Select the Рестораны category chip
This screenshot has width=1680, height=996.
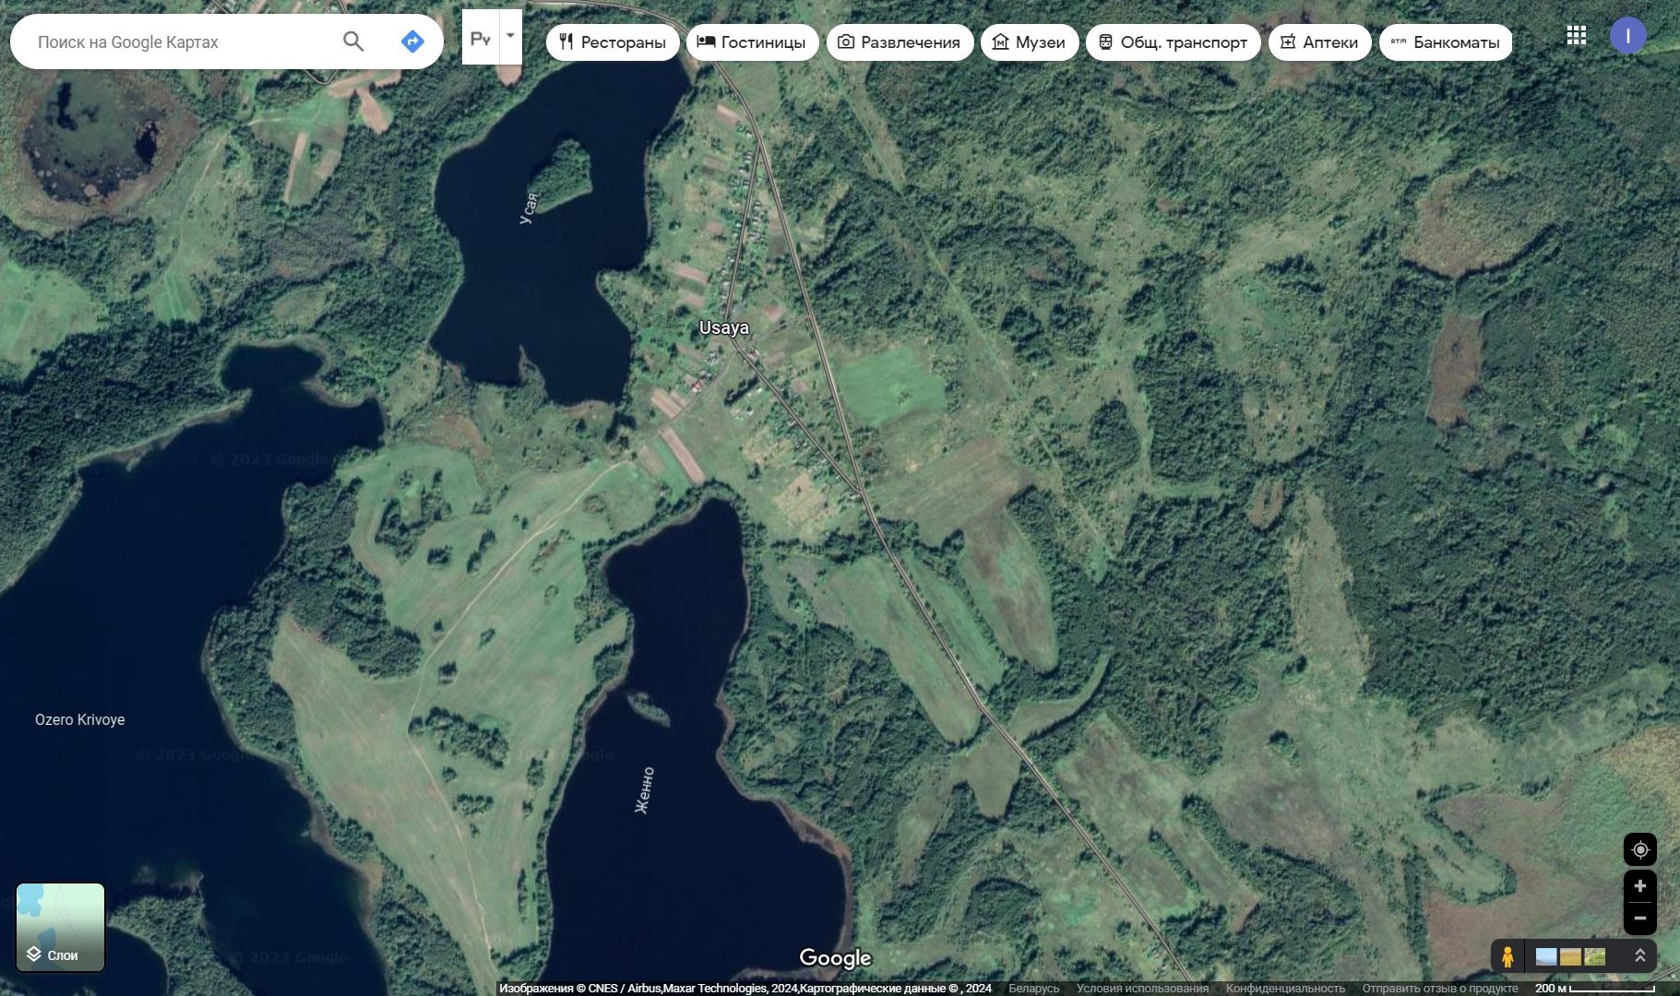click(613, 42)
